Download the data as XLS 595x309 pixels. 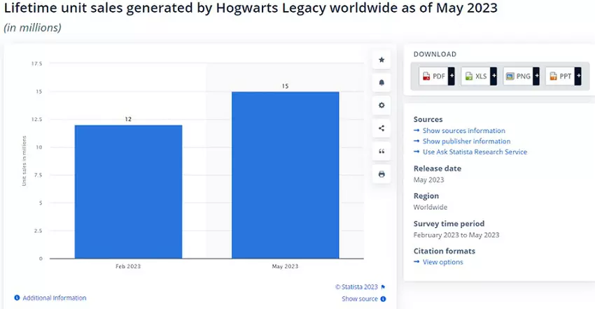(x=475, y=76)
